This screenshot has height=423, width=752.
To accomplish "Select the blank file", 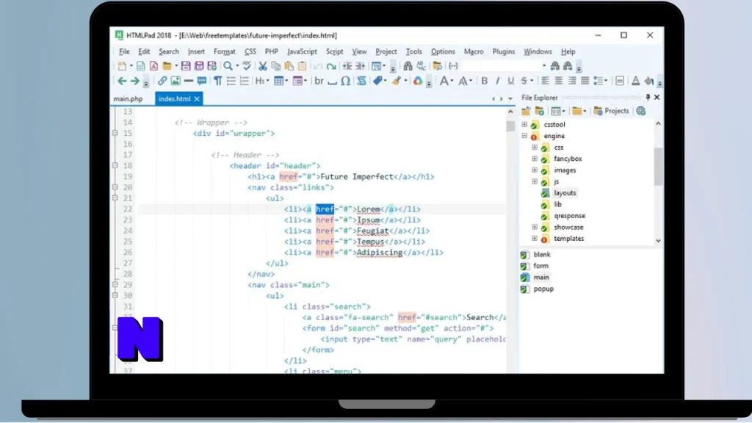I will [x=542, y=255].
